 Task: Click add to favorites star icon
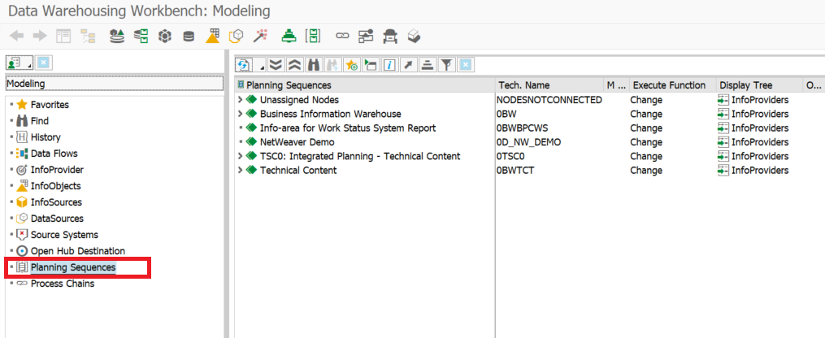click(351, 64)
